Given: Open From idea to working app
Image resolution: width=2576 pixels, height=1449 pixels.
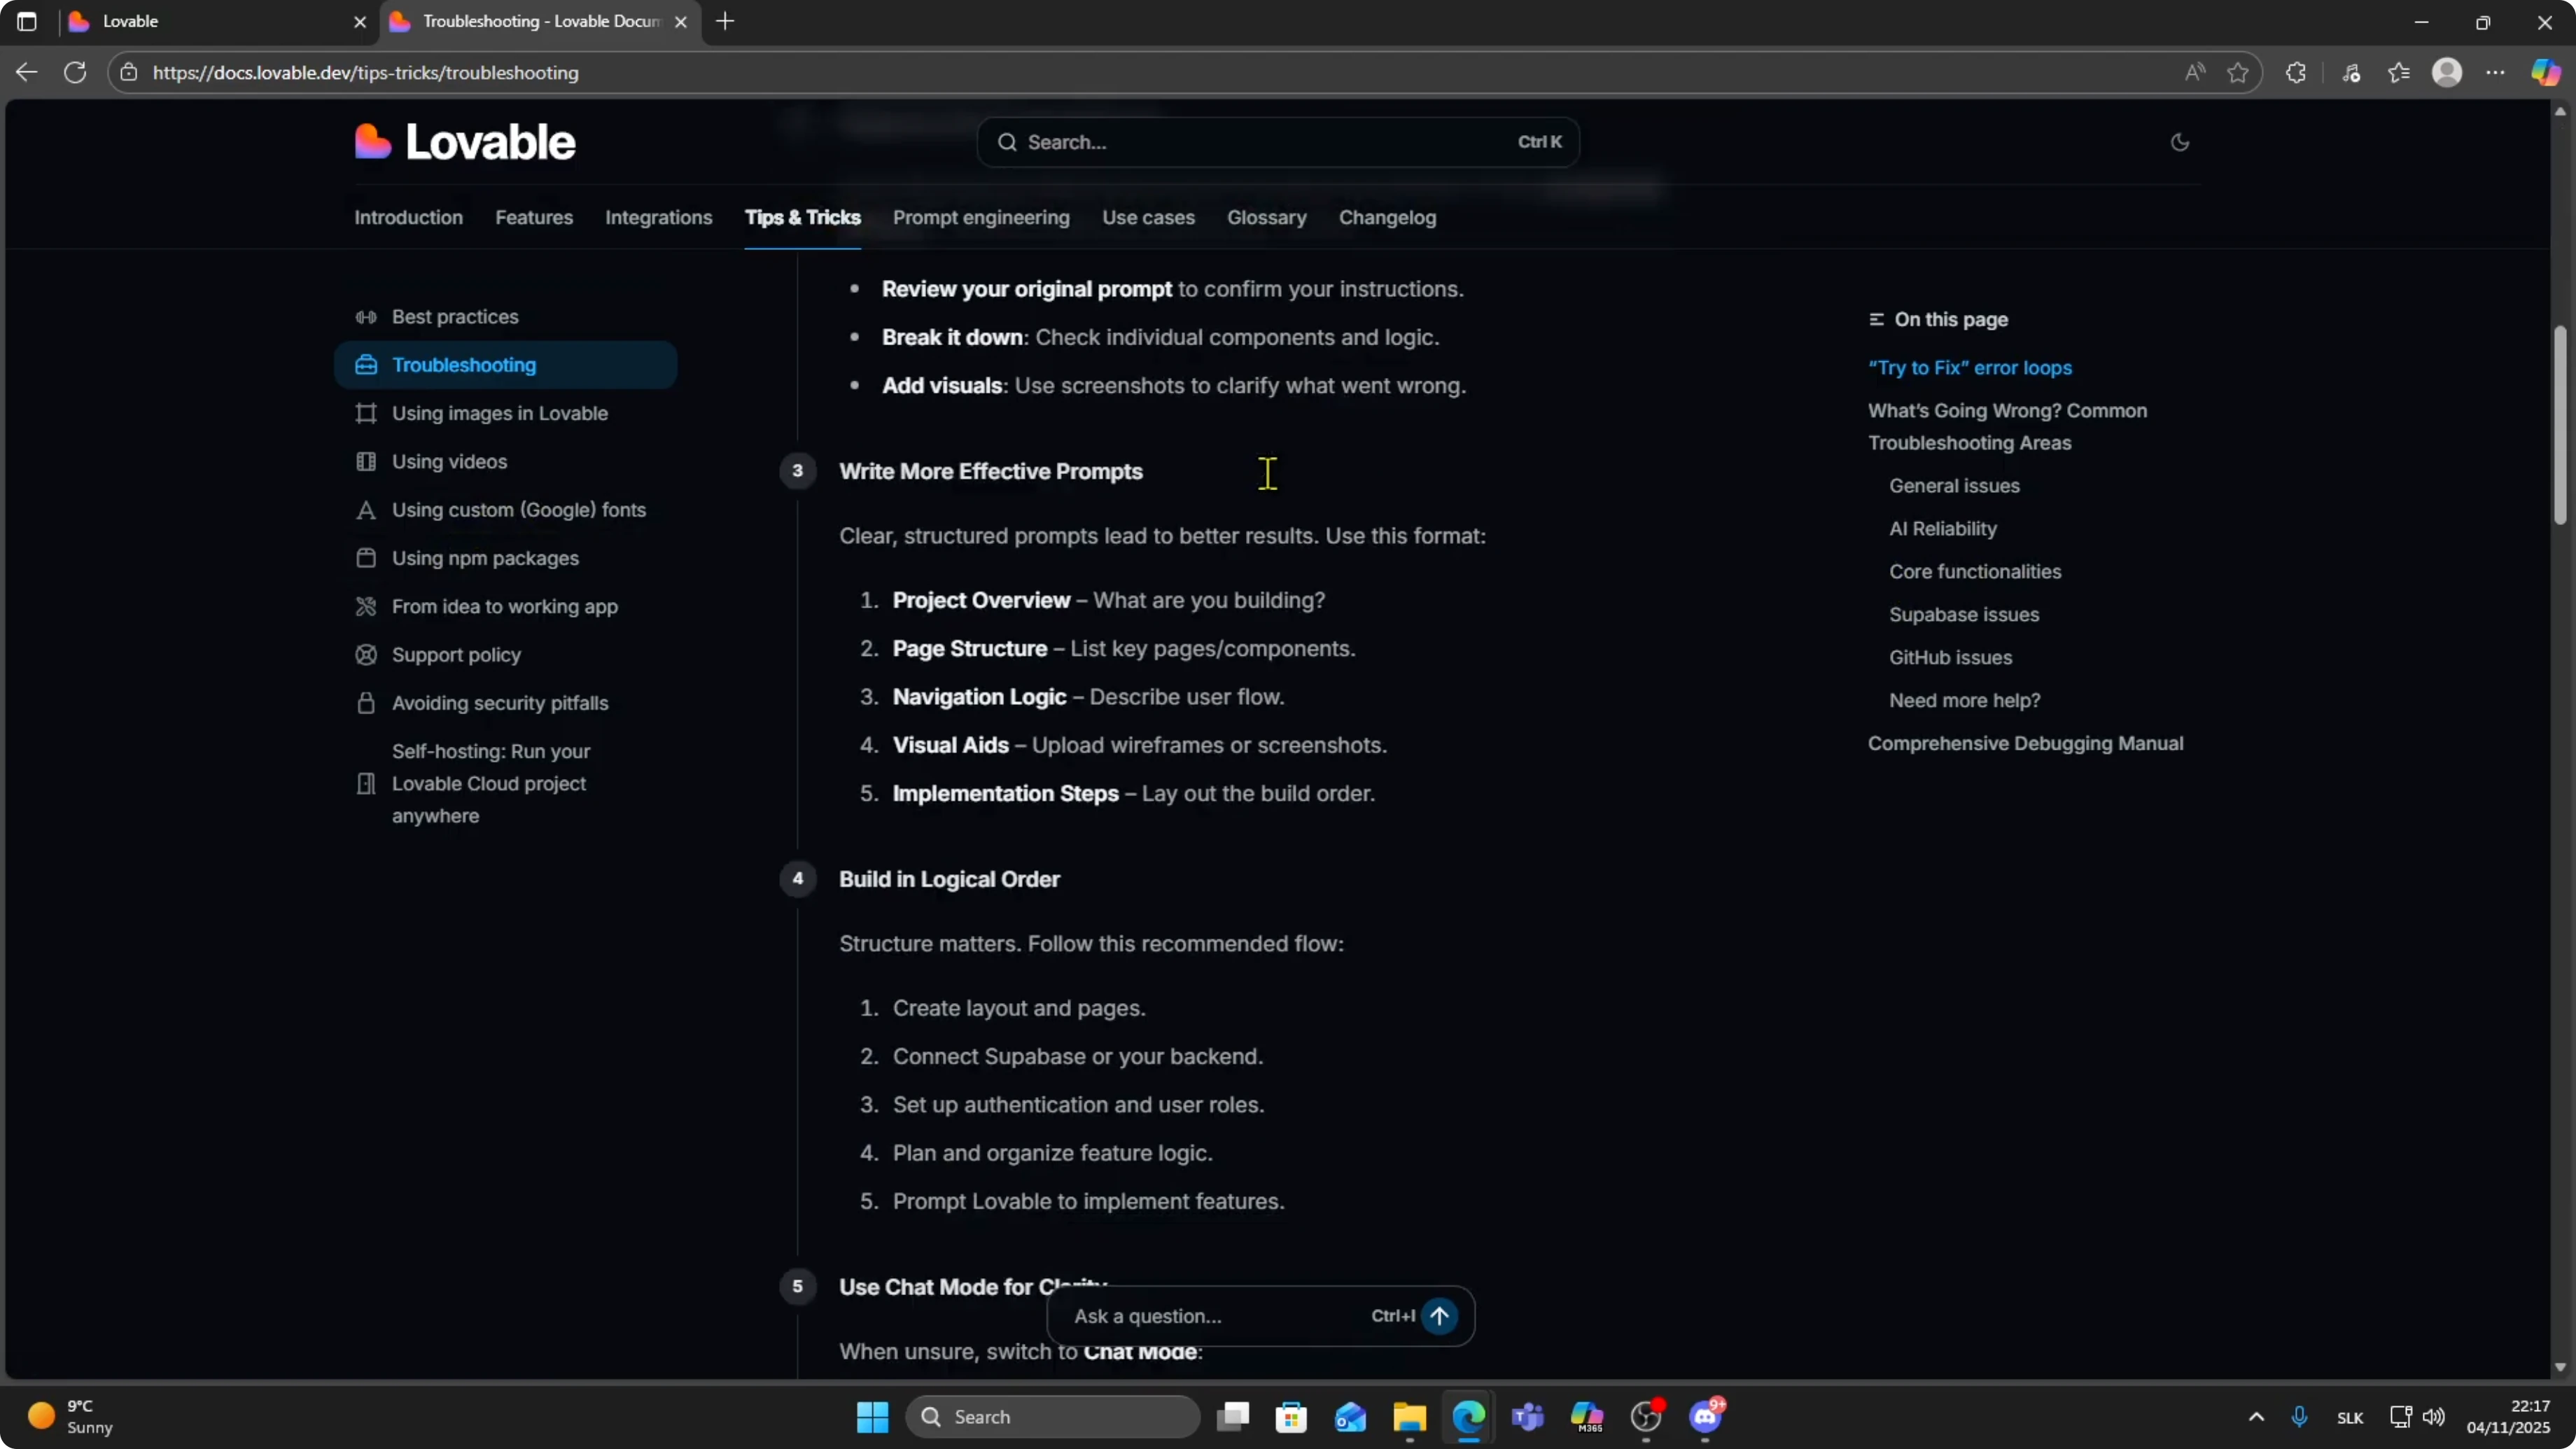Looking at the screenshot, I should pyautogui.click(x=505, y=606).
